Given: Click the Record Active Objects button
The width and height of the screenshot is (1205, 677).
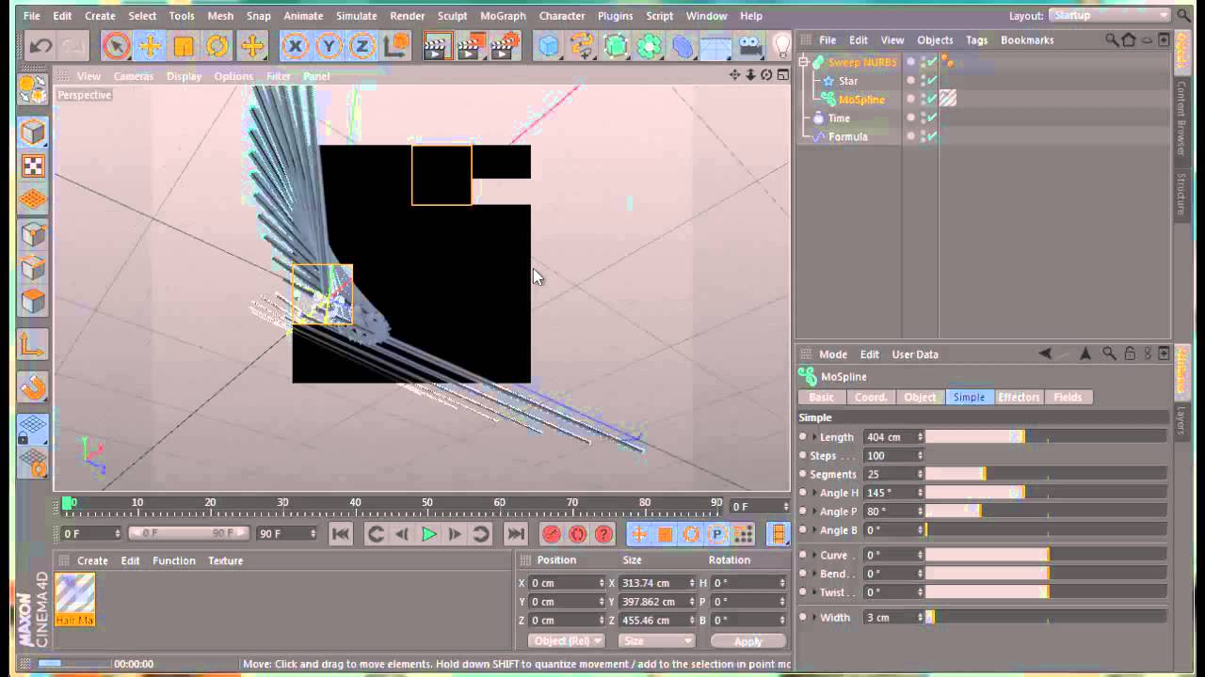Looking at the screenshot, I should (x=552, y=535).
